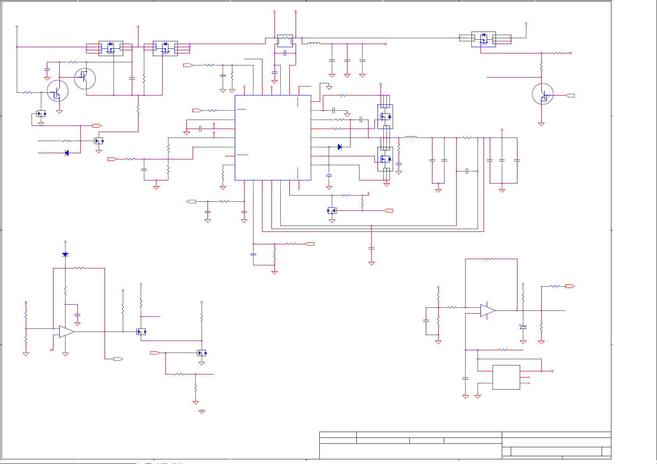
Task: Click the leftmost MOSFET package at top left
Action: click(x=111, y=48)
